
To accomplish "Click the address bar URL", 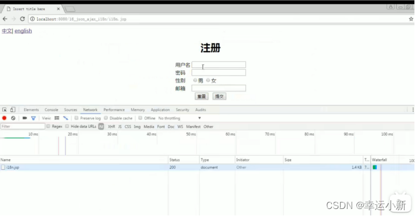I will pyautogui.click(x=81, y=19).
